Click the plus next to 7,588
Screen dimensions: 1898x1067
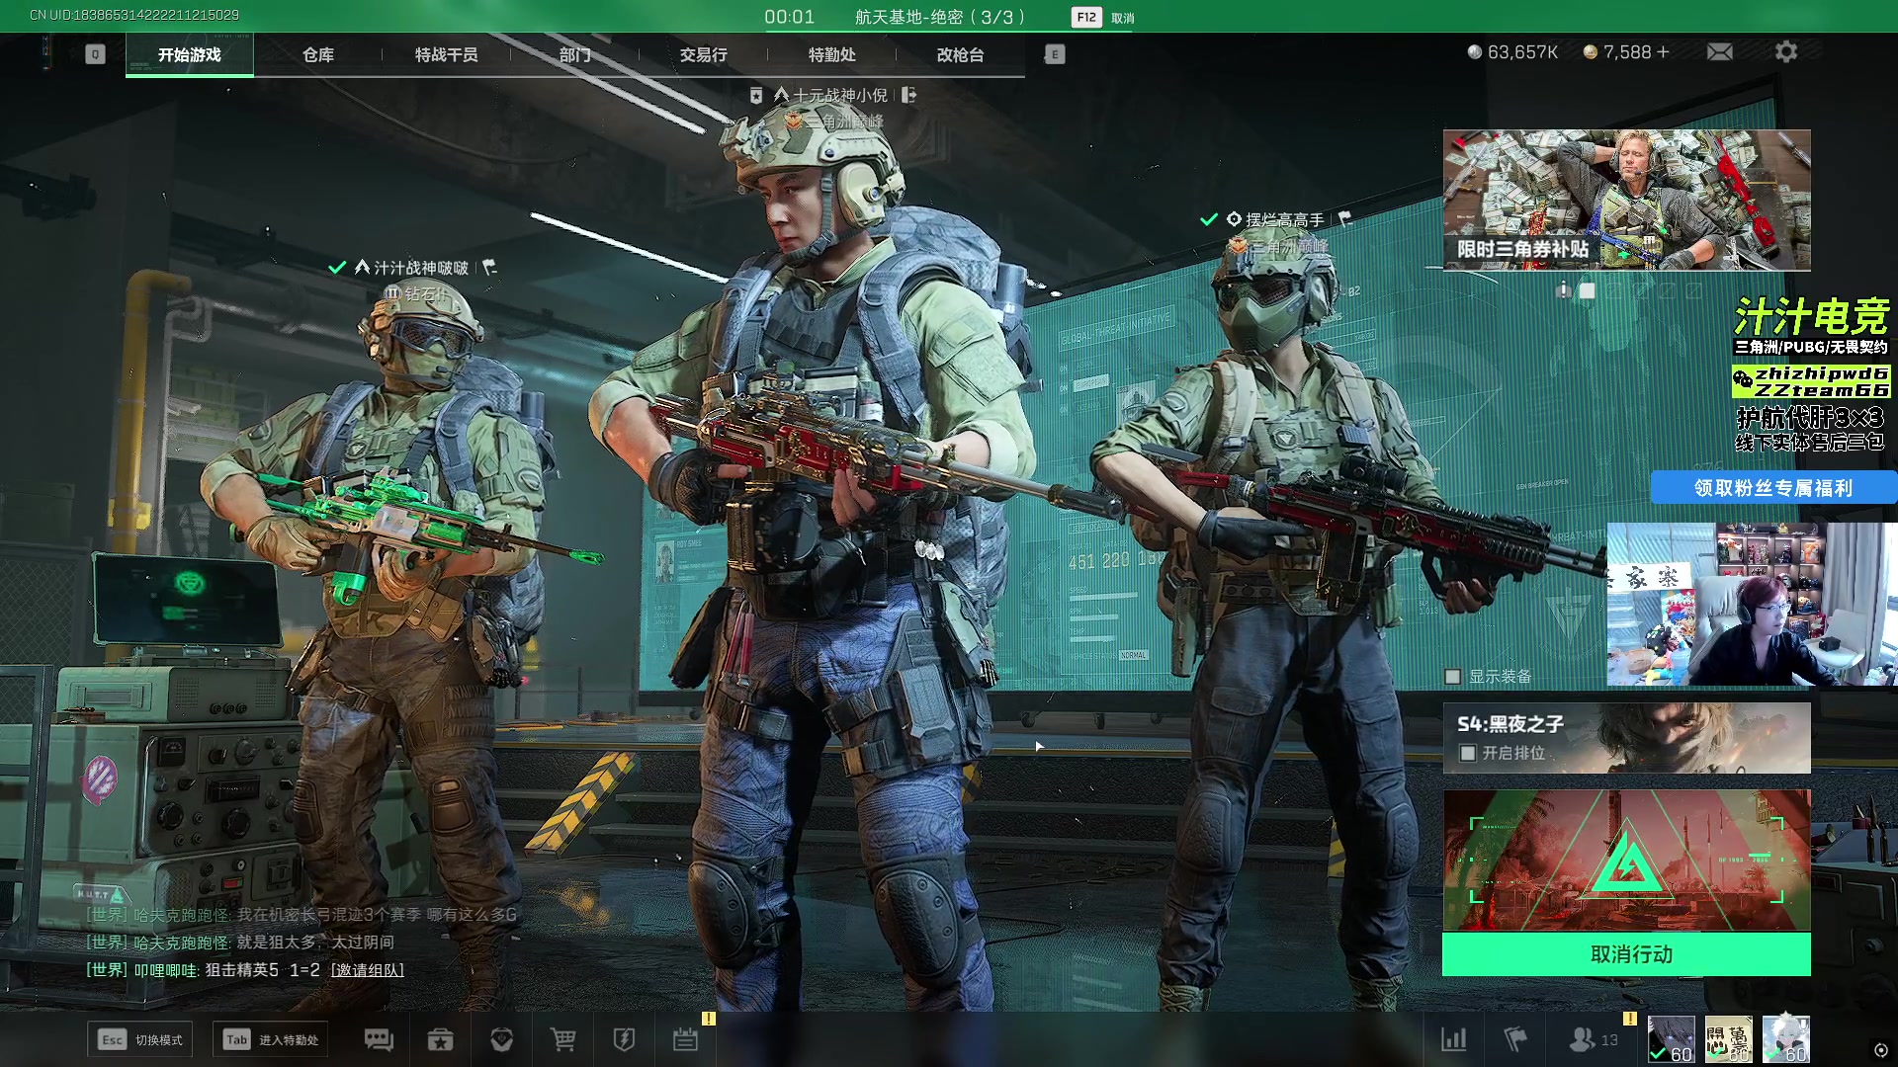1663,51
